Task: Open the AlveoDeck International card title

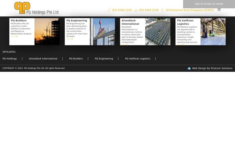Action: point(130,22)
